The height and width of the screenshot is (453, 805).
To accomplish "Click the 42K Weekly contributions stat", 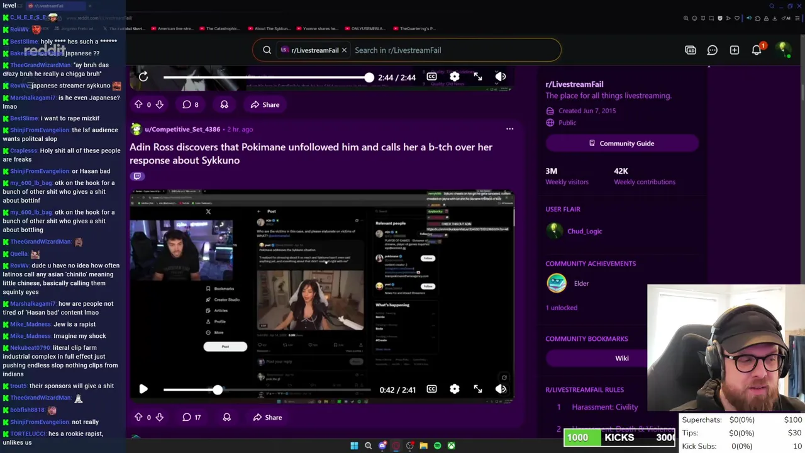I will (645, 176).
